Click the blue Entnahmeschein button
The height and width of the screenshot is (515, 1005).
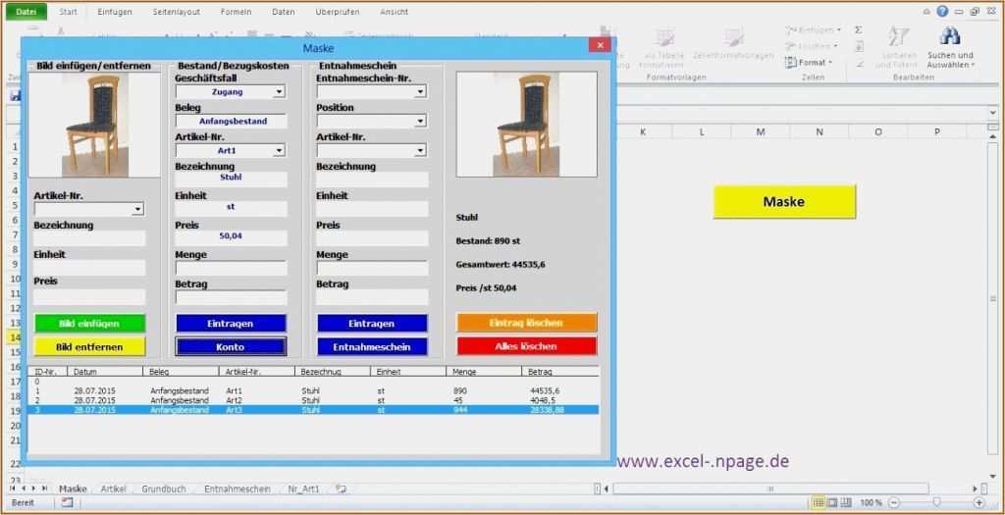(x=372, y=346)
